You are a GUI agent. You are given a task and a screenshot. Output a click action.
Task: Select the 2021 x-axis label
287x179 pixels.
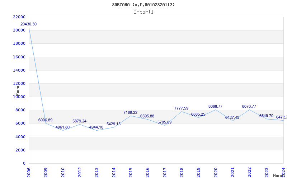click(232, 173)
